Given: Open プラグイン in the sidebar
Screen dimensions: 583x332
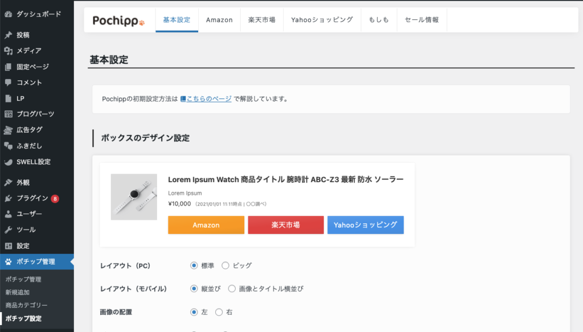Looking at the screenshot, I should tap(32, 198).
